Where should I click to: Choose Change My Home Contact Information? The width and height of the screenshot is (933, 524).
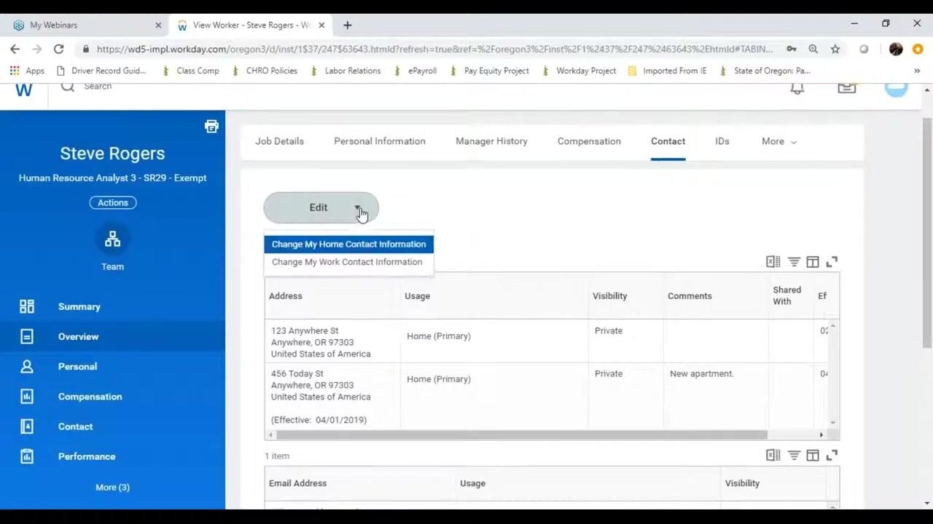point(348,244)
